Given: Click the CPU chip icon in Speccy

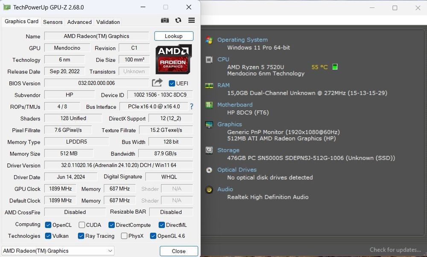Looking at the screenshot, I should tap(209, 60).
